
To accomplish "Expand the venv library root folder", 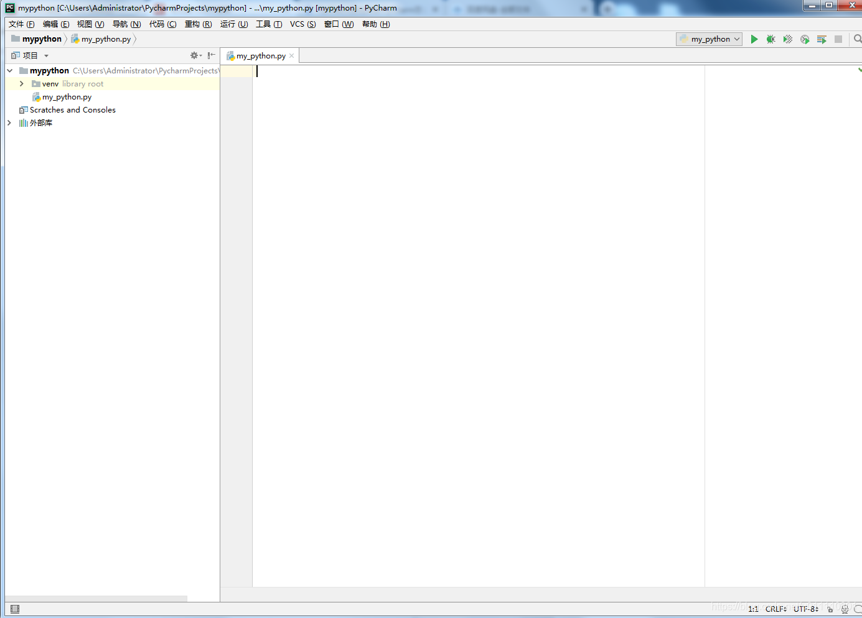I will coord(22,84).
